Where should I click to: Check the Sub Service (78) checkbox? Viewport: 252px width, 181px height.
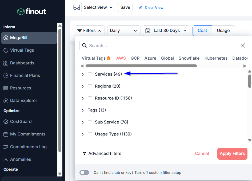pos(90,122)
